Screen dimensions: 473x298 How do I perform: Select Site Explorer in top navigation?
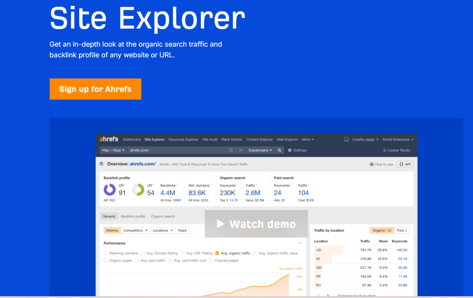point(154,140)
